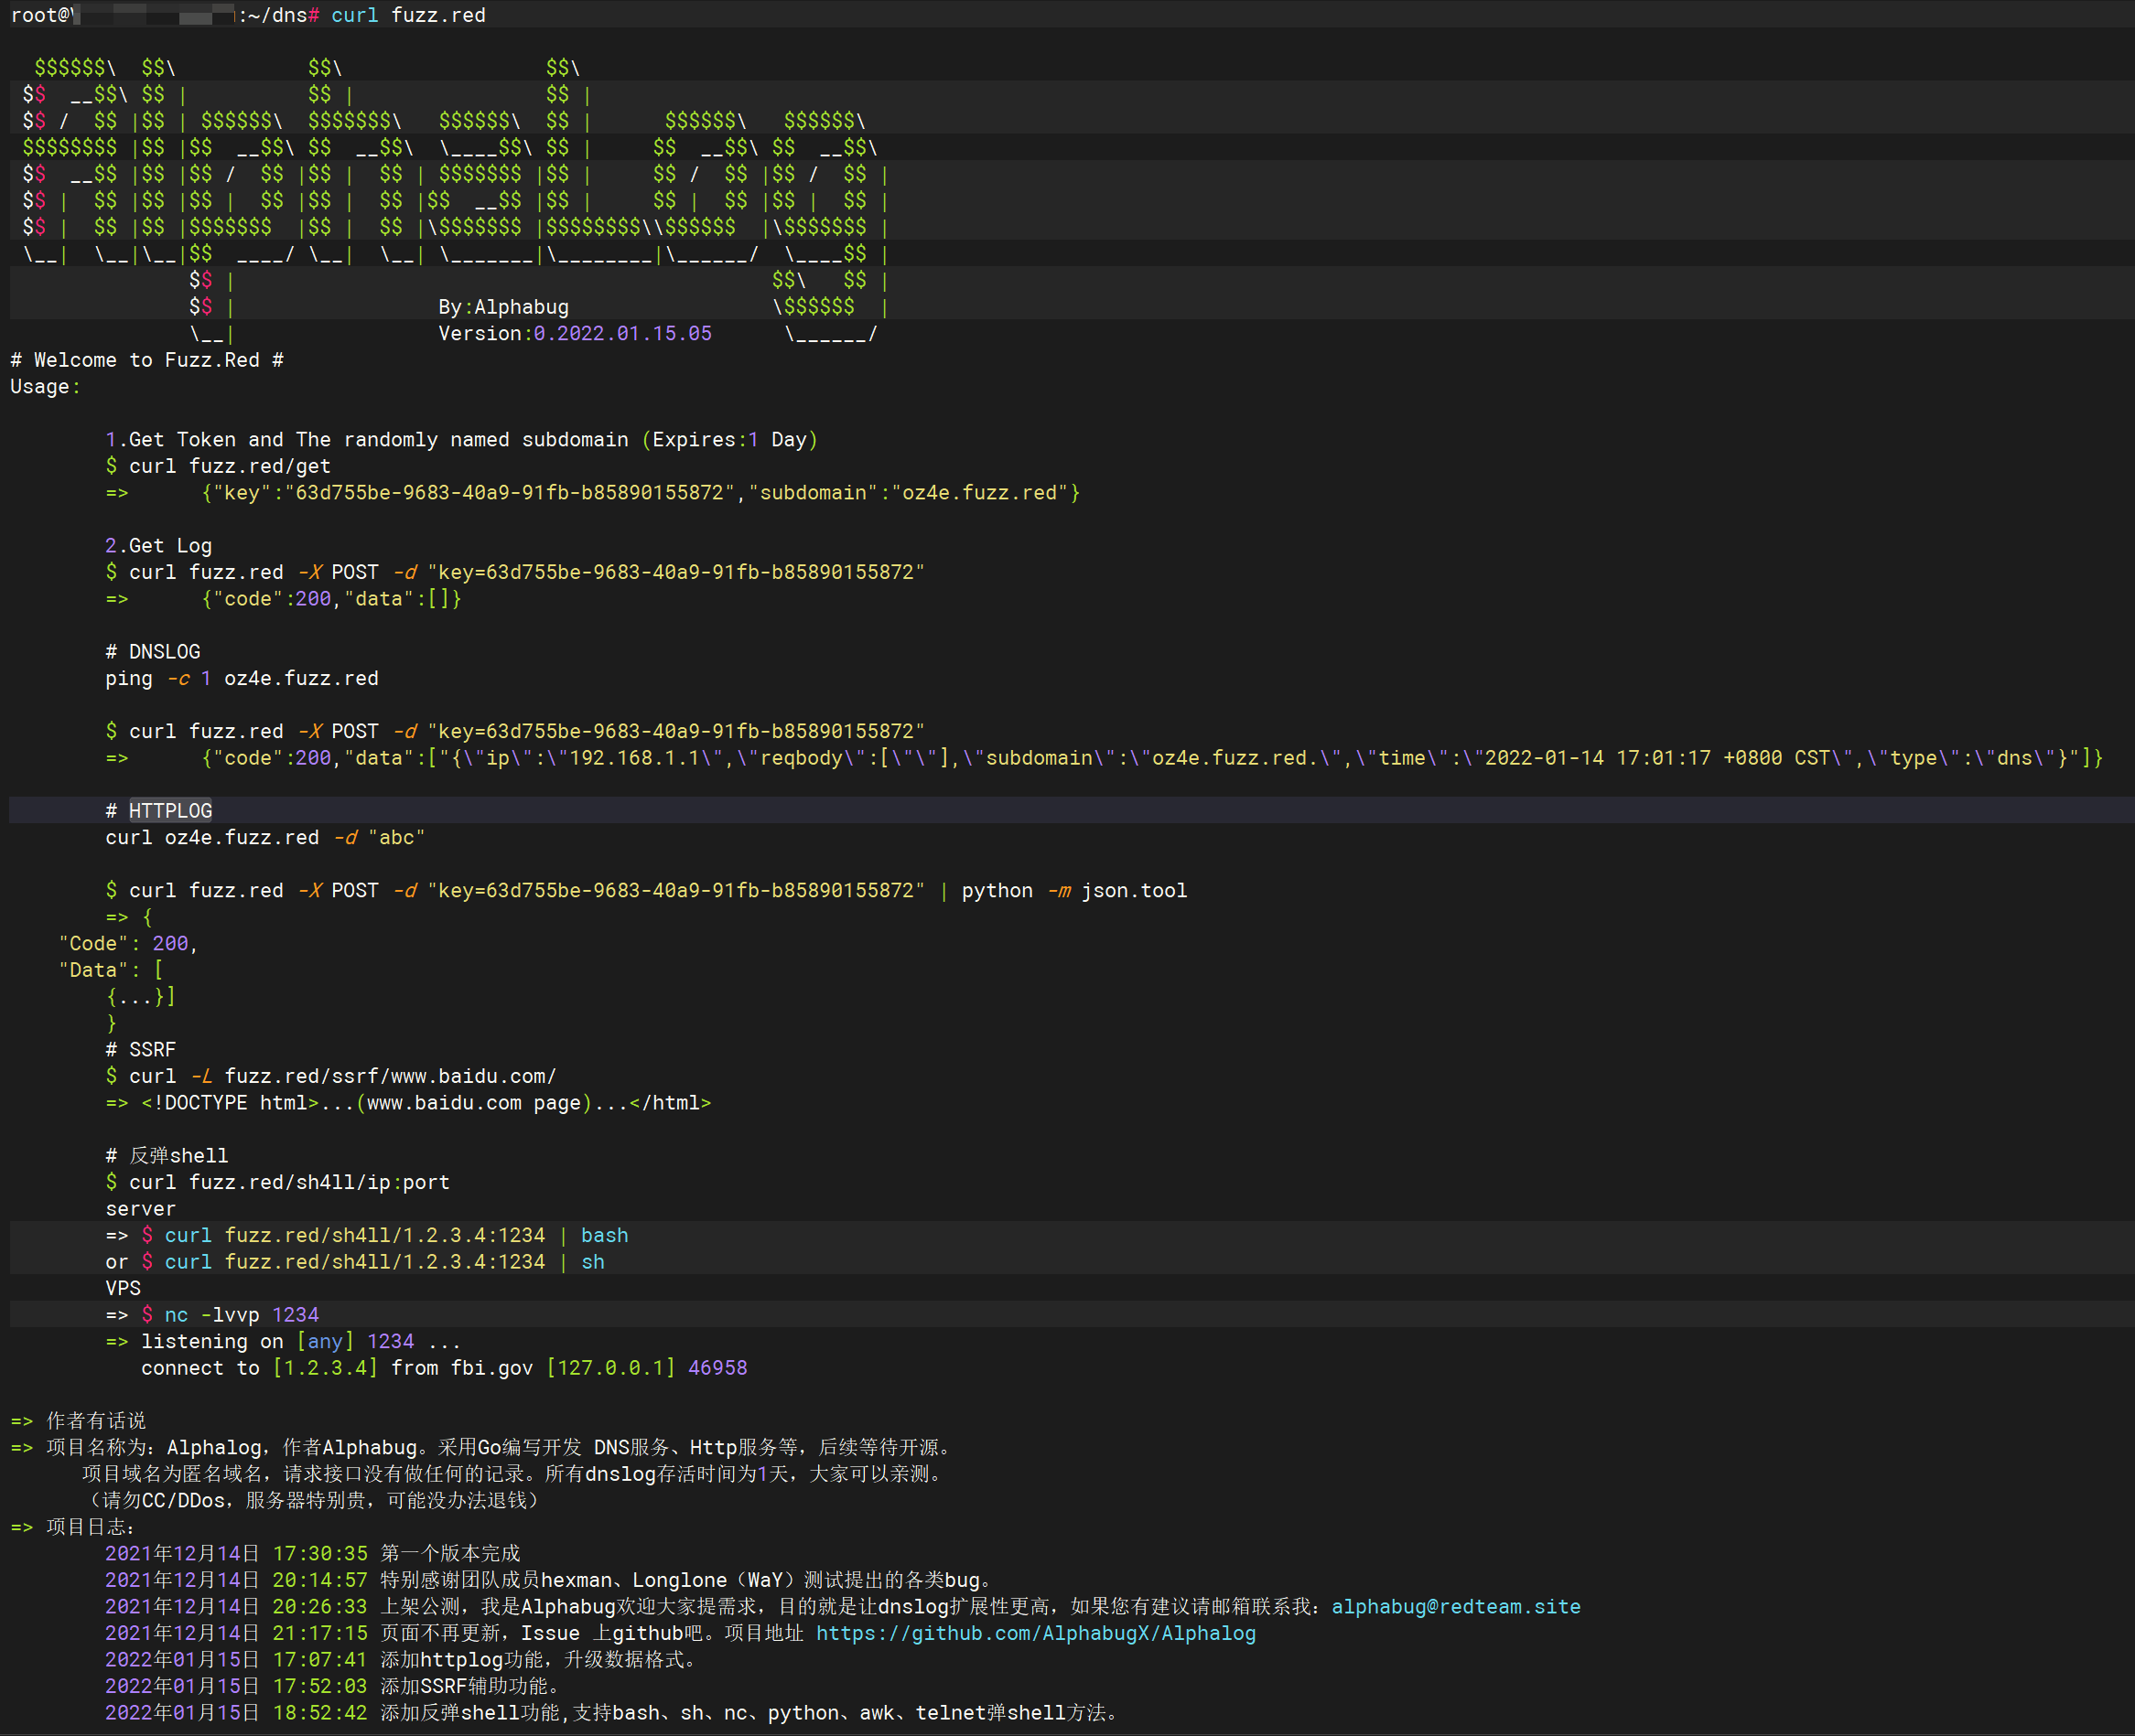Click the sh4ll command piped to sh
The image size is (2135, 1736).
tap(383, 1262)
